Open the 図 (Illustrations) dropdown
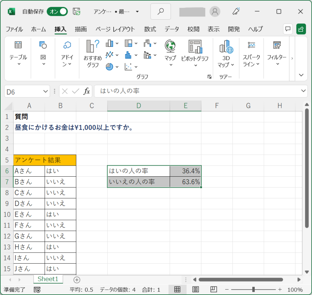Image resolution: width=312 pixels, height=295 pixels. [x=43, y=53]
